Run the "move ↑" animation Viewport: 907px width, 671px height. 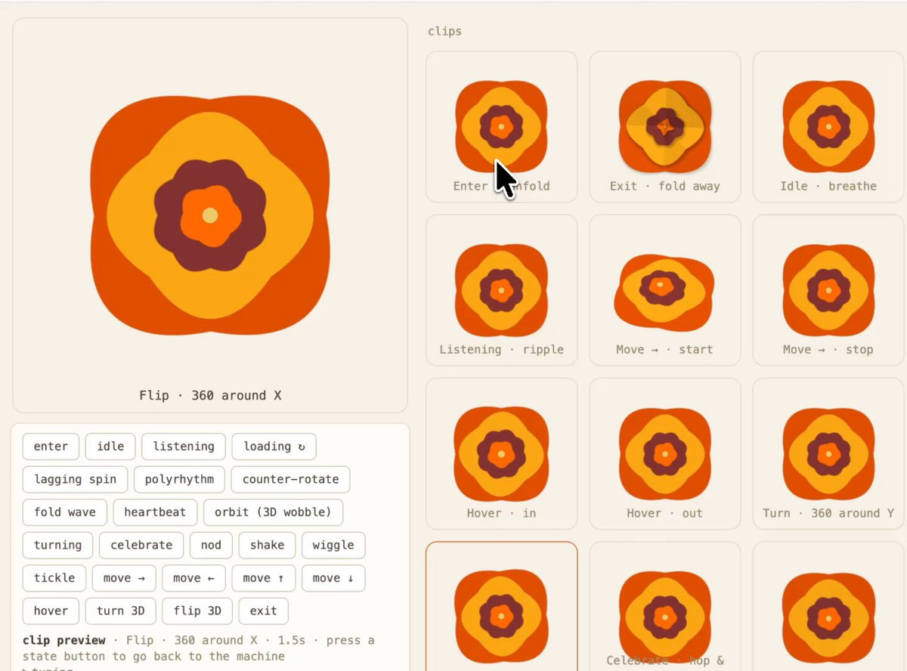pyautogui.click(x=264, y=578)
